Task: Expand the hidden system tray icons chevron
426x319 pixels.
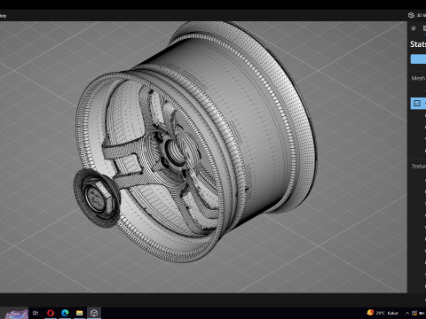Action: click(x=407, y=313)
